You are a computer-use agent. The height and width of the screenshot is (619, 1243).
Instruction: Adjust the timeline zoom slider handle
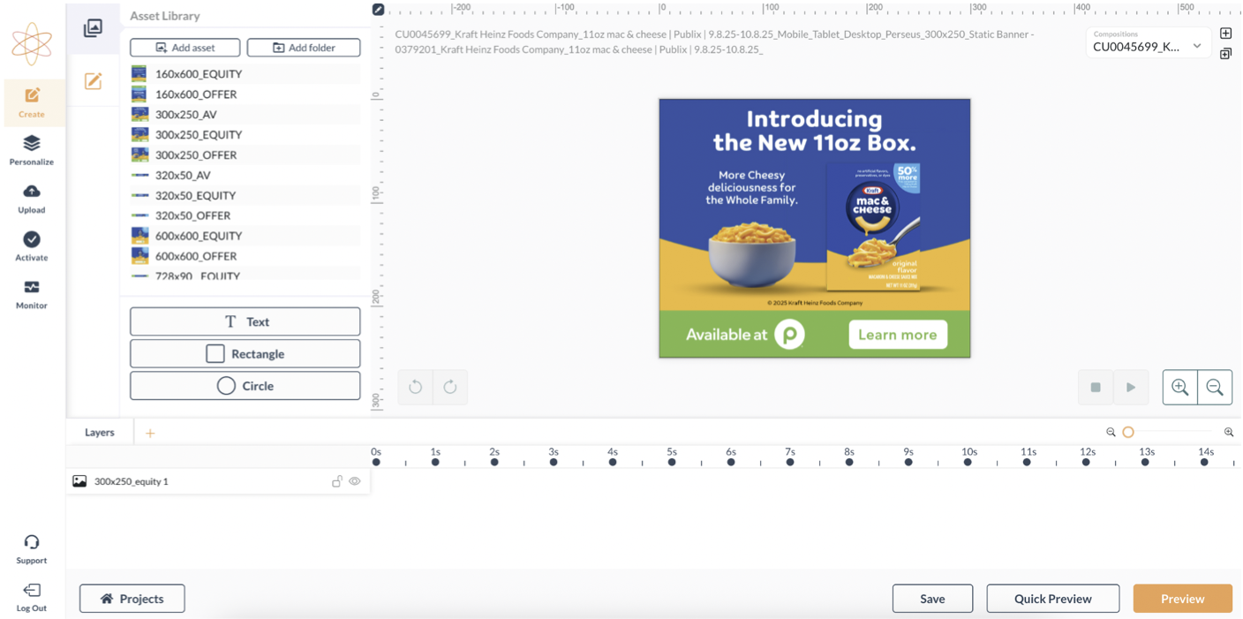pos(1128,433)
